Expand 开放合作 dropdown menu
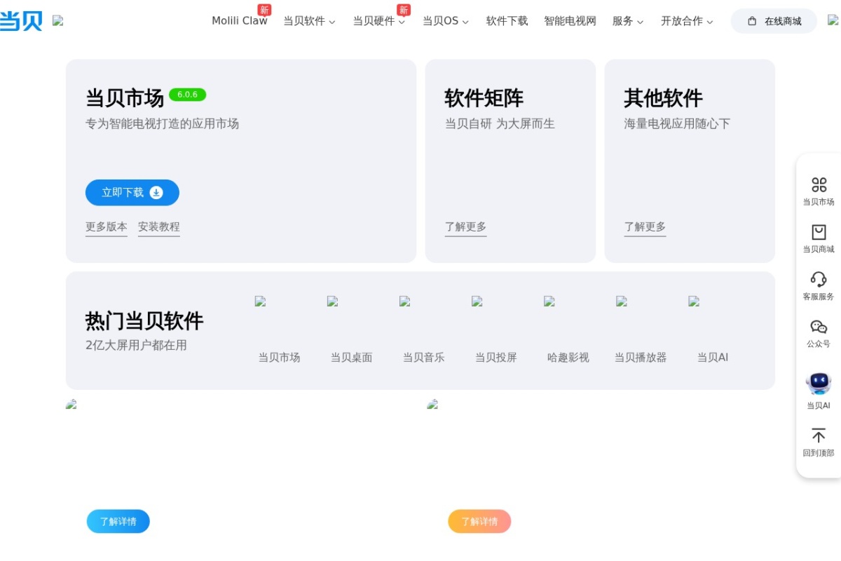This screenshot has height=561, width=841. click(x=687, y=21)
